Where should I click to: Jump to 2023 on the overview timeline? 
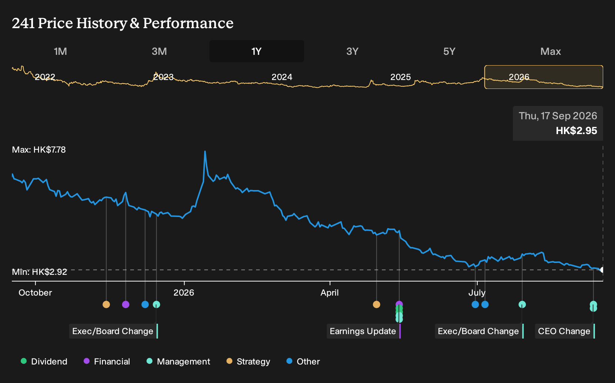pyautogui.click(x=163, y=77)
